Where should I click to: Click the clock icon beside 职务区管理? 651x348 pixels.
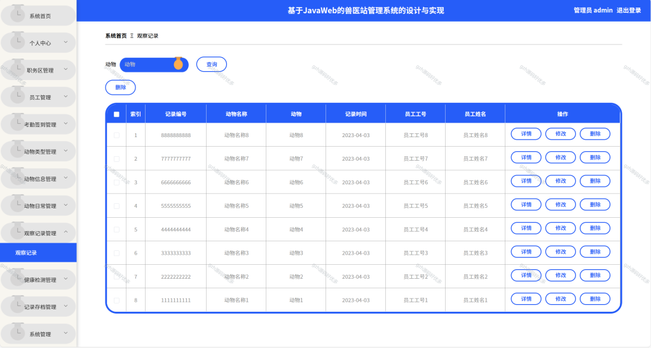pos(17,68)
